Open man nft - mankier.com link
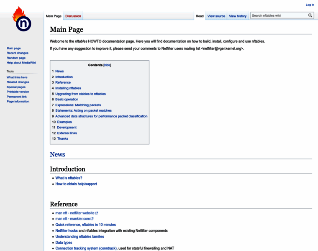Screen dimensions: 318x251 73,219
